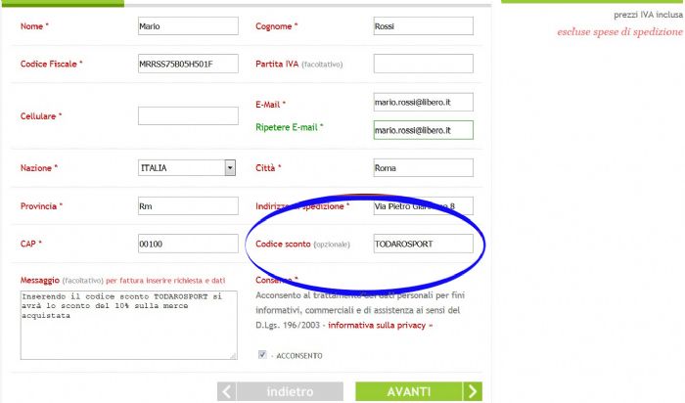Tick the ACCONSENTO consent checkbox
The image size is (685, 403).
tap(261, 355)
